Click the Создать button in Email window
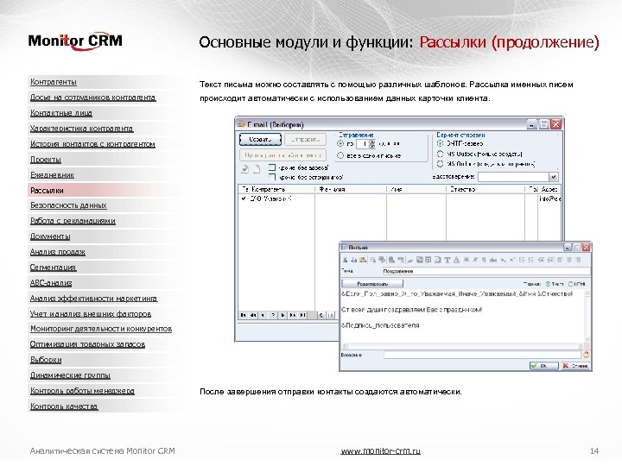 [x=260, y=140]
